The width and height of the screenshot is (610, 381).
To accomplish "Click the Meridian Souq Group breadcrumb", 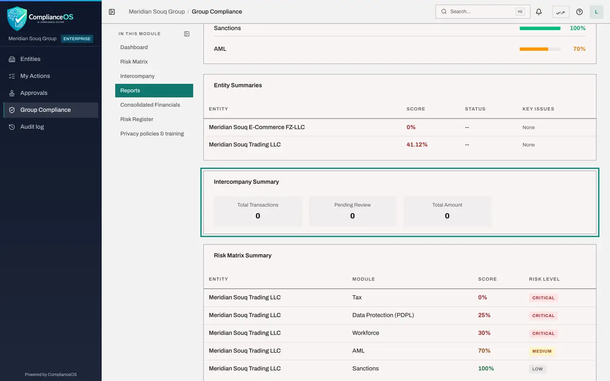I will [157, 11].
